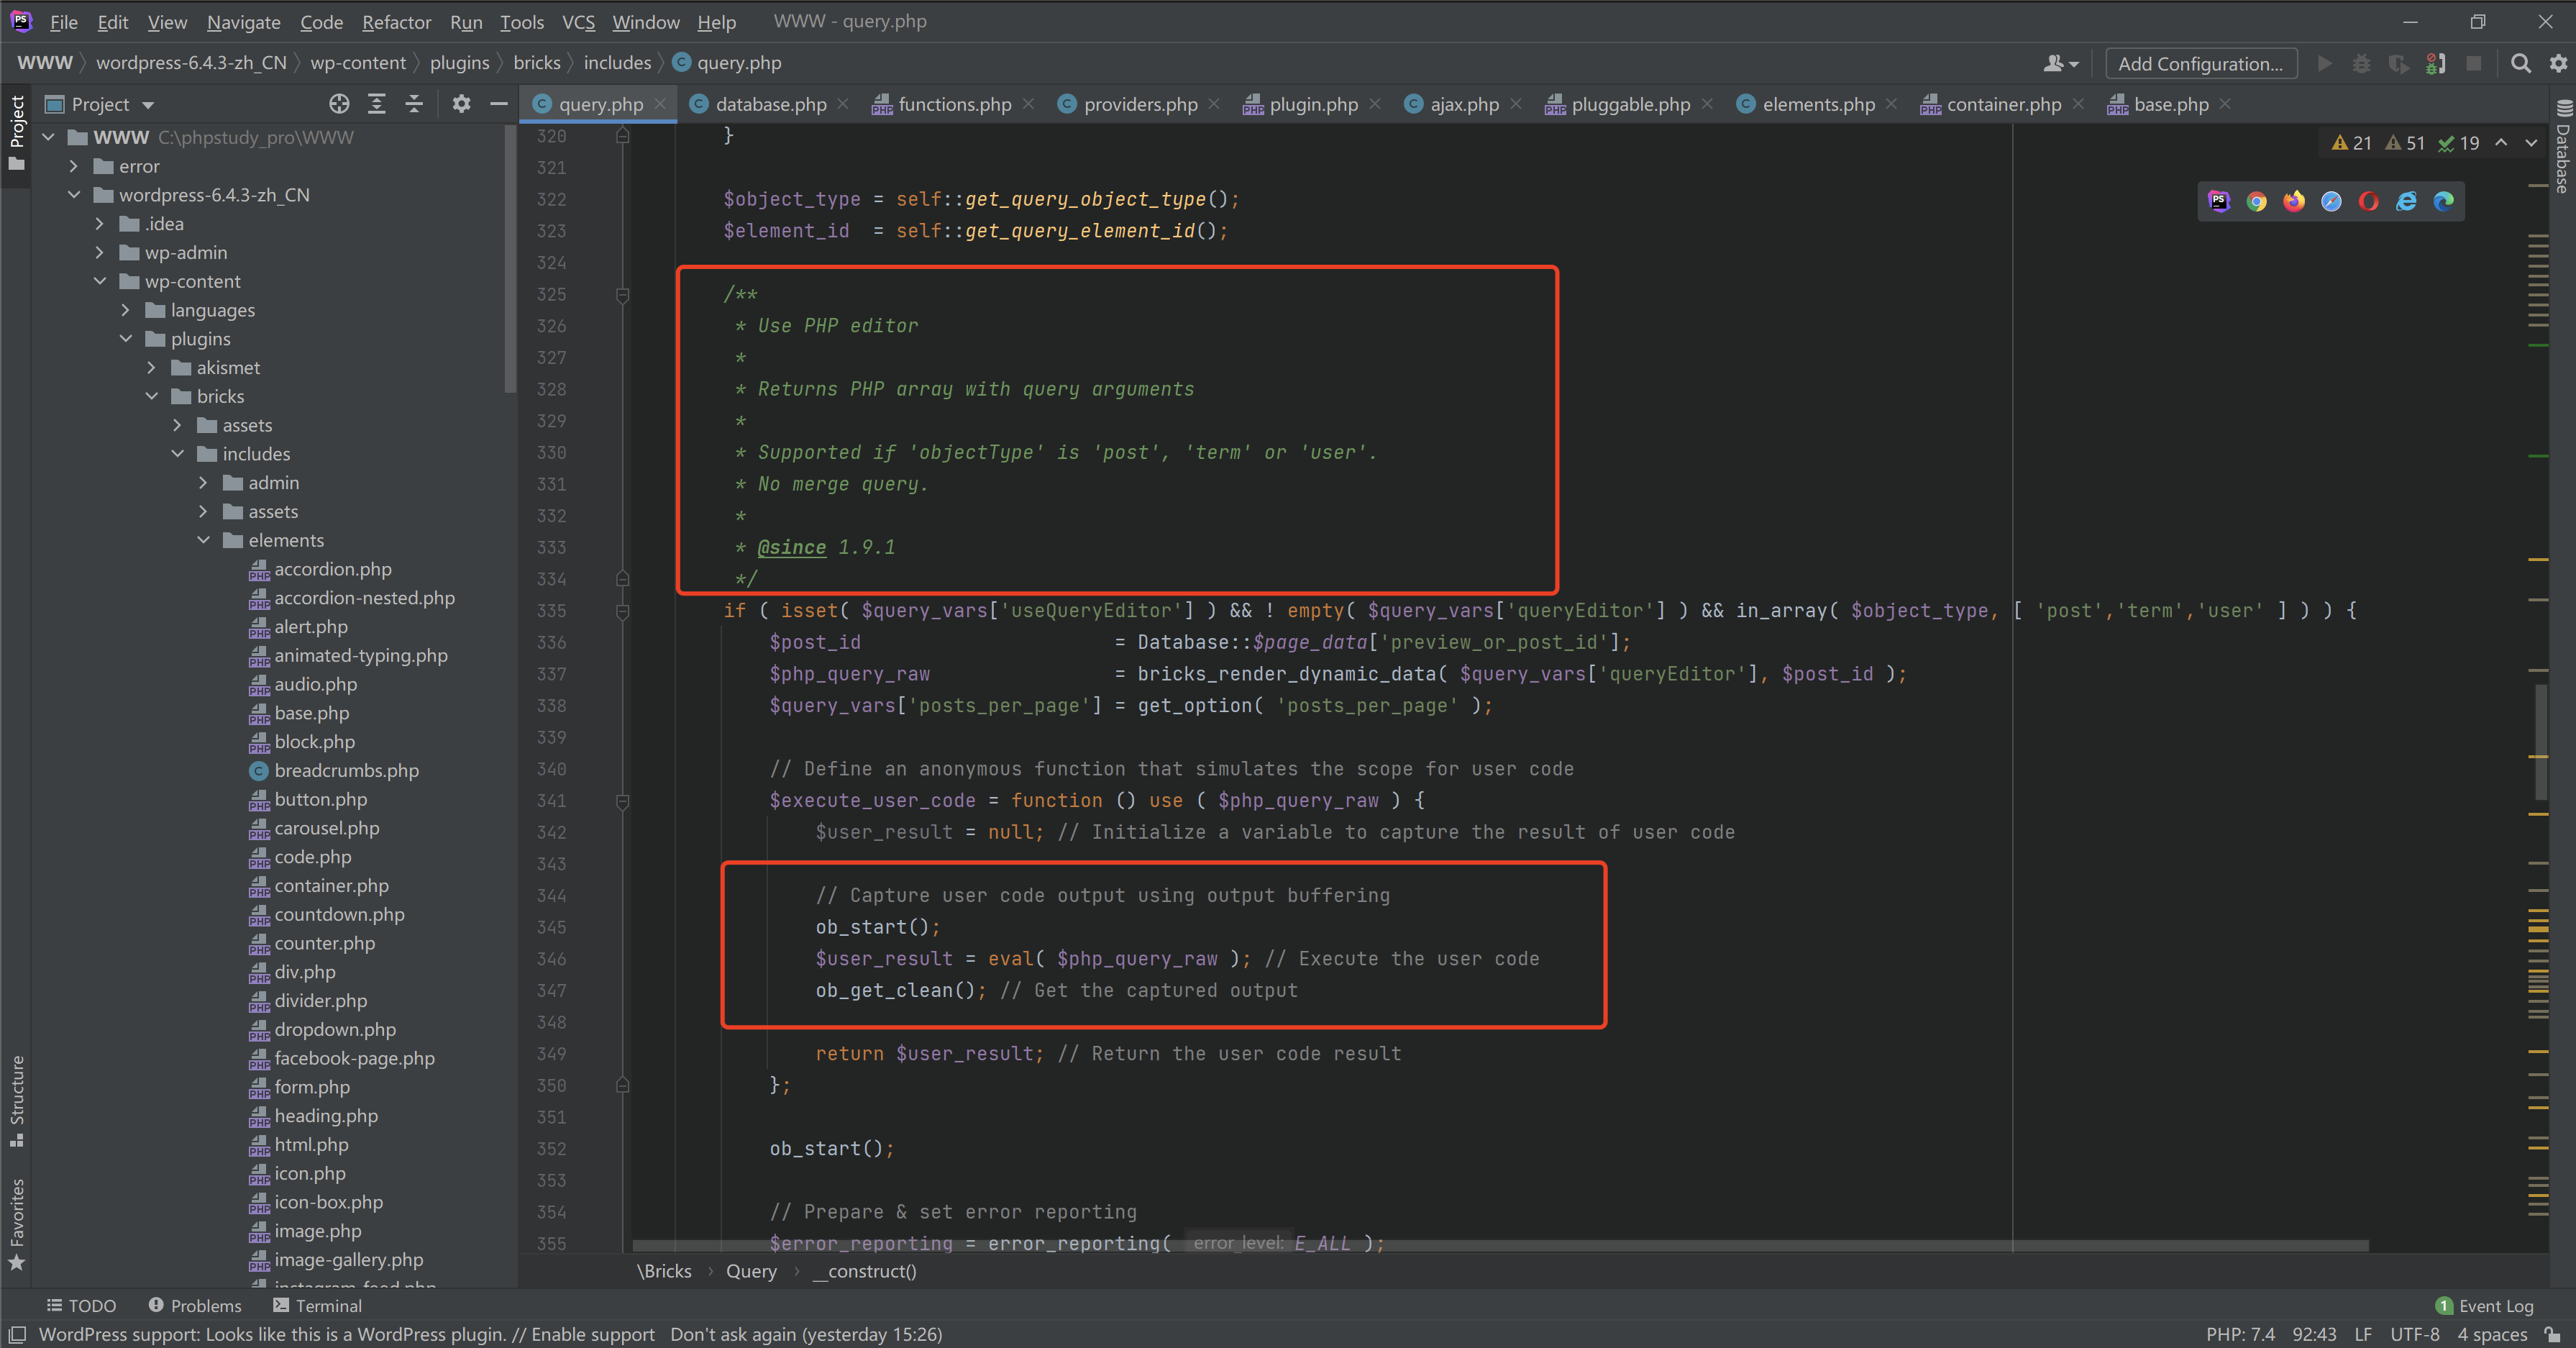Click the Debug bug icon
Viewport: 2576px width, 1348px height.
coord(2361,63)
